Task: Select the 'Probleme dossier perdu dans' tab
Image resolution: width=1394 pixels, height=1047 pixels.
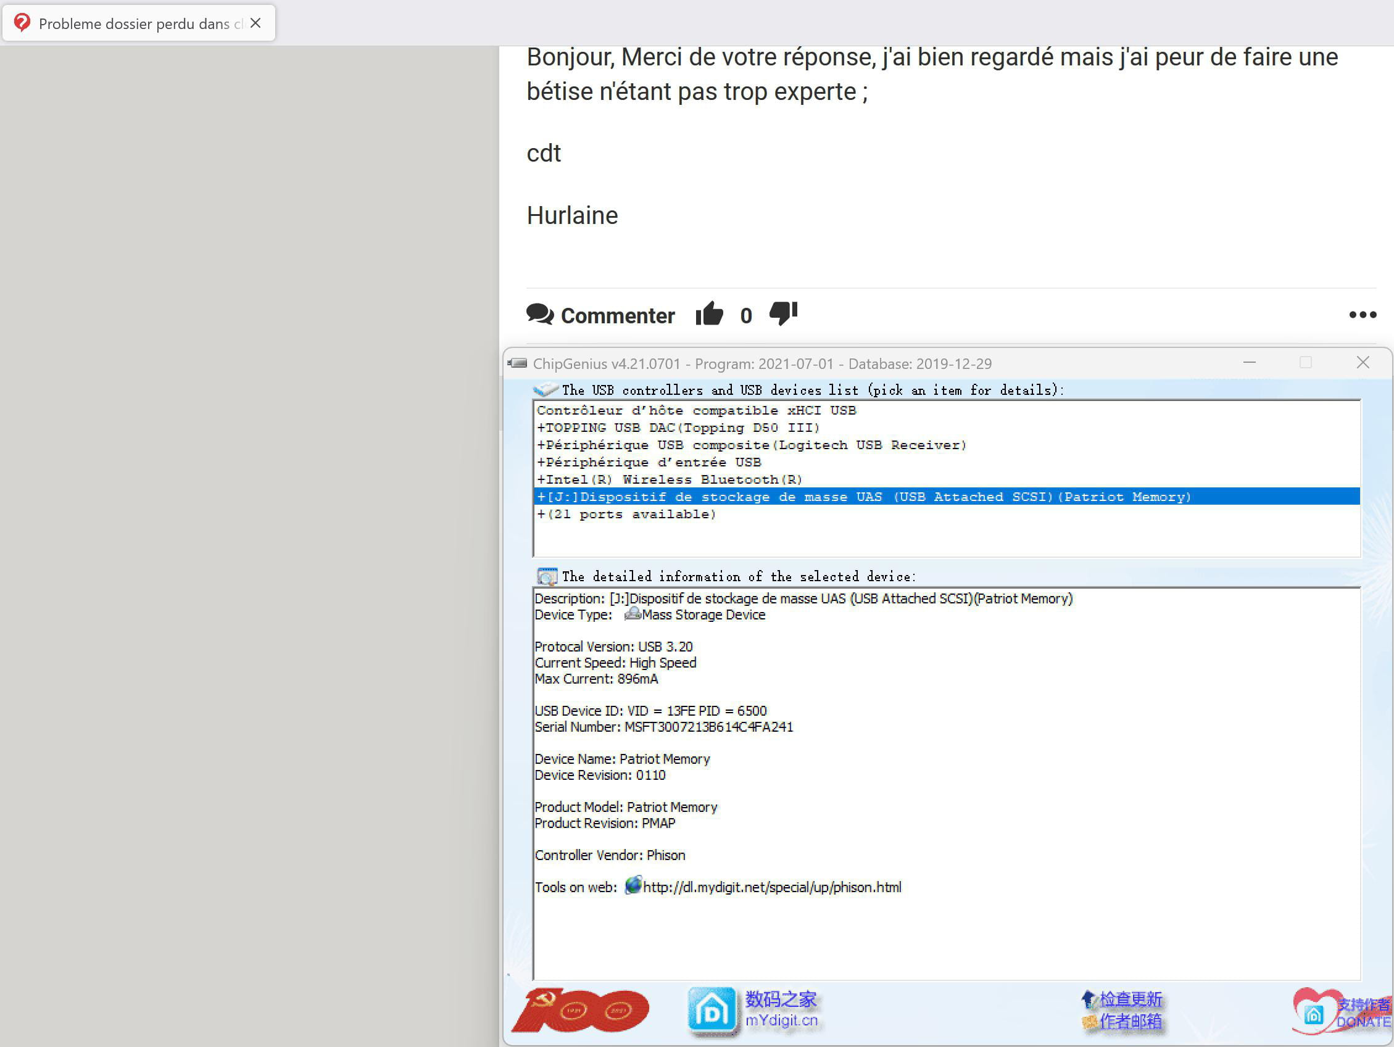Action: tap(139, 23)
